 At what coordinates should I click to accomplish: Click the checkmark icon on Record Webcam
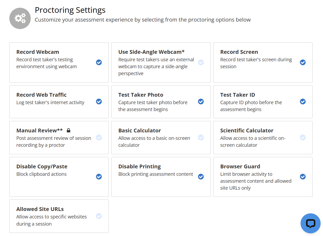coord(99,62)
